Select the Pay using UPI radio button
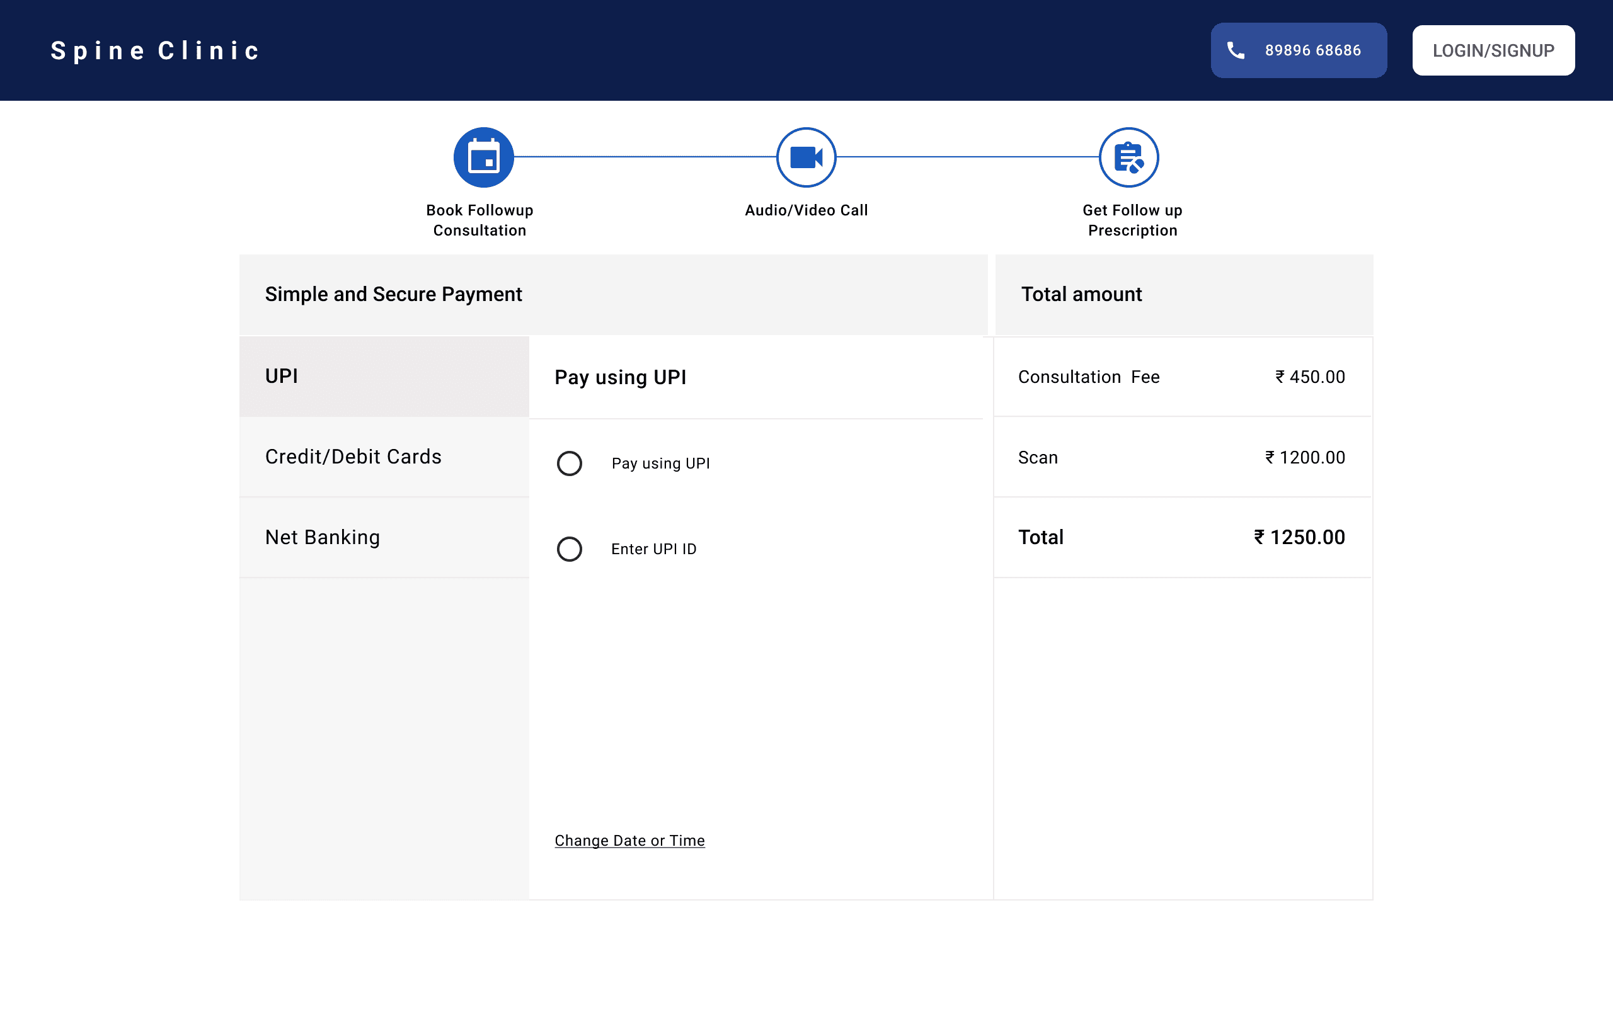This screenshot has height=1029, width=1613. (570, 463)
